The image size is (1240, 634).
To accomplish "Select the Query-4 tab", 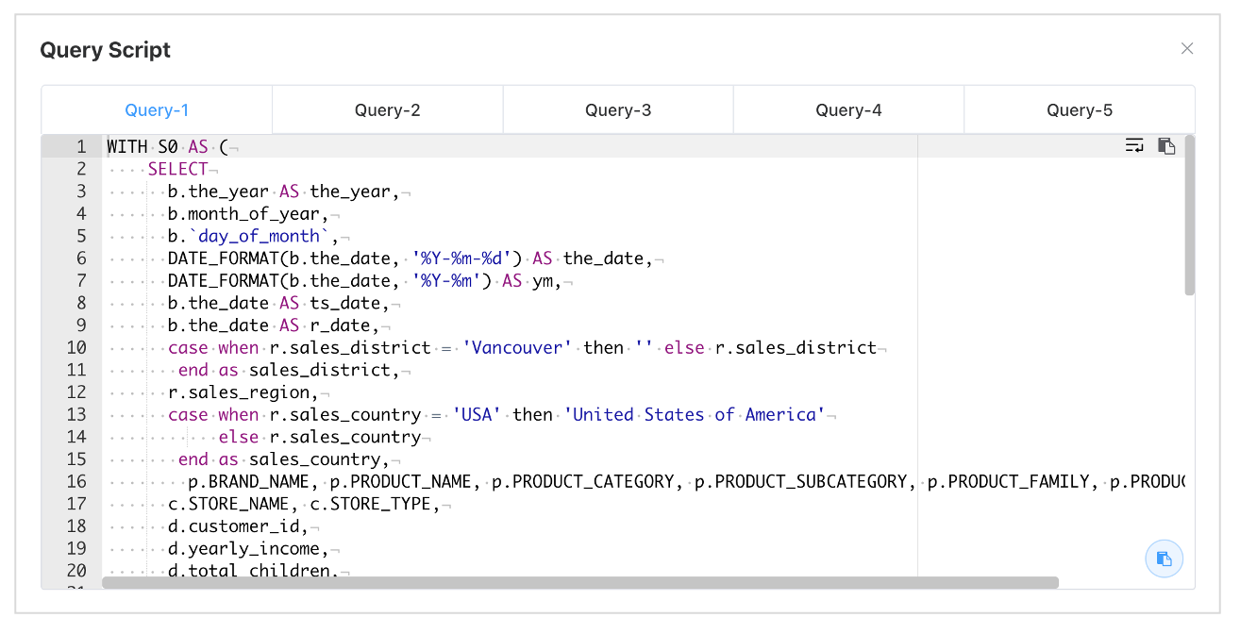I will point(848,110).
